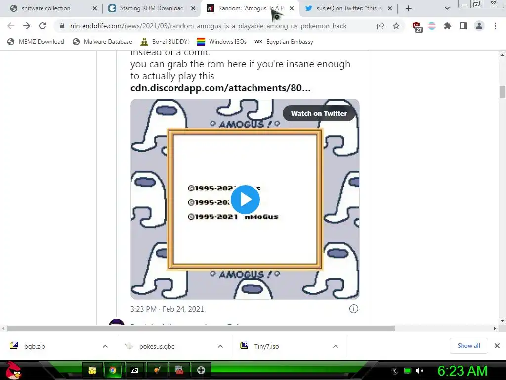Bookmark this page with the star icon

click(396, 26)
